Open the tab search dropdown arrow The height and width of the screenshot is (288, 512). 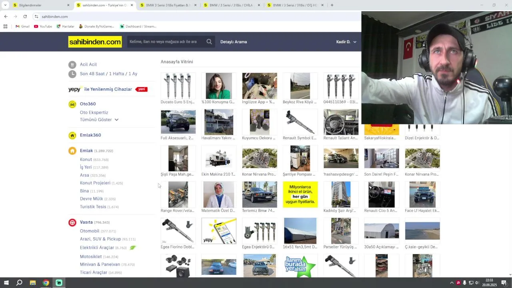click(5, 5)
